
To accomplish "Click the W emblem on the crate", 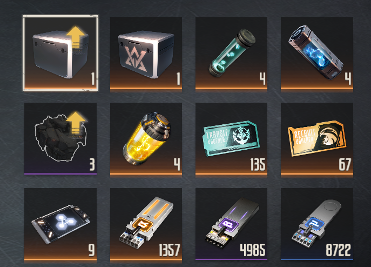I will [137, 59].
